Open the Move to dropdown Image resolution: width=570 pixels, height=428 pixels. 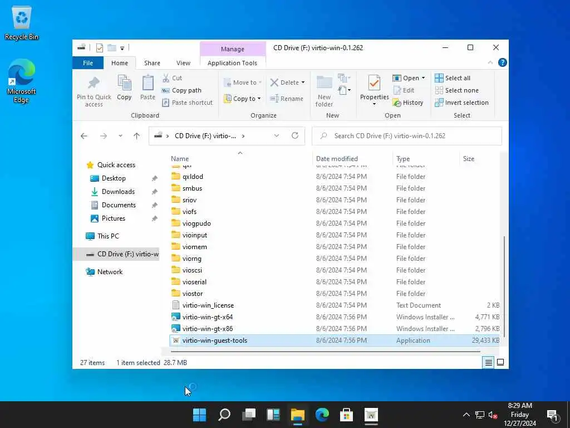click(x=242, y=82)
